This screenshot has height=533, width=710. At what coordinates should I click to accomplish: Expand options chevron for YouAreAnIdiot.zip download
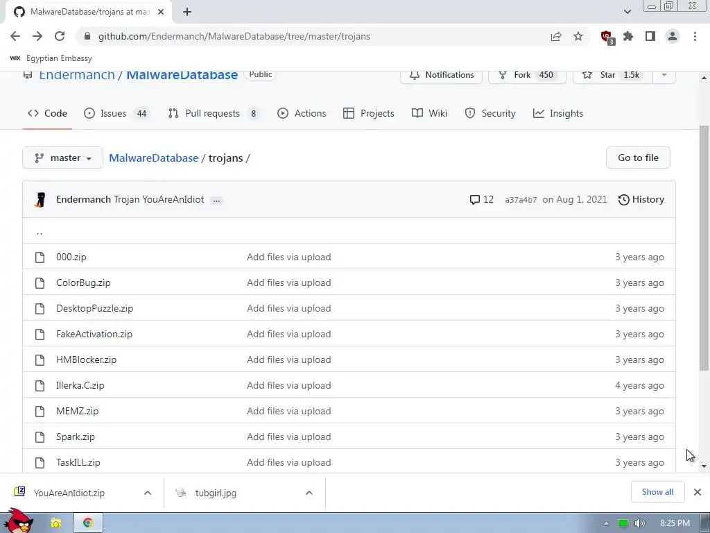[148, 493]
